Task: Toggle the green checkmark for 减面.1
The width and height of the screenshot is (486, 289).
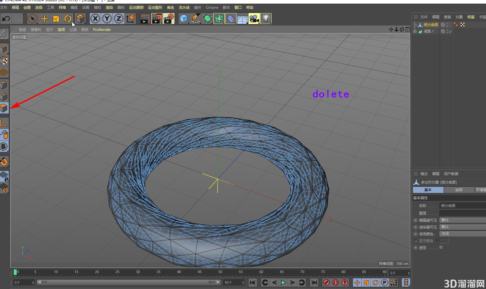Action: 450,32
